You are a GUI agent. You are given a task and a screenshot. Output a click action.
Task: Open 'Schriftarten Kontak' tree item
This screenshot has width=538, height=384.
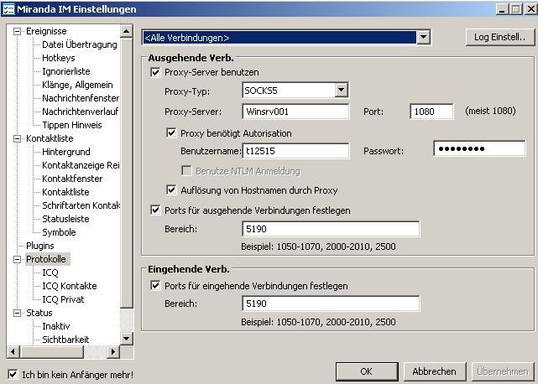(81, 205)
